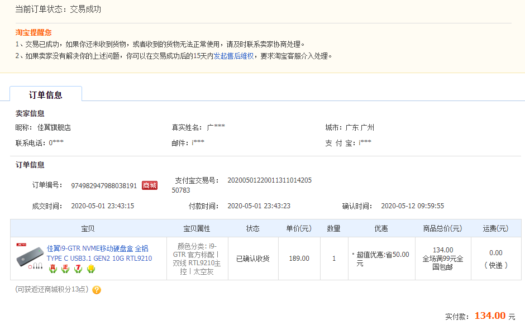The height and width of the screenshot is (330, 525).
Task: Click the 单价(元) column header
Action: [x=299, y=228]
